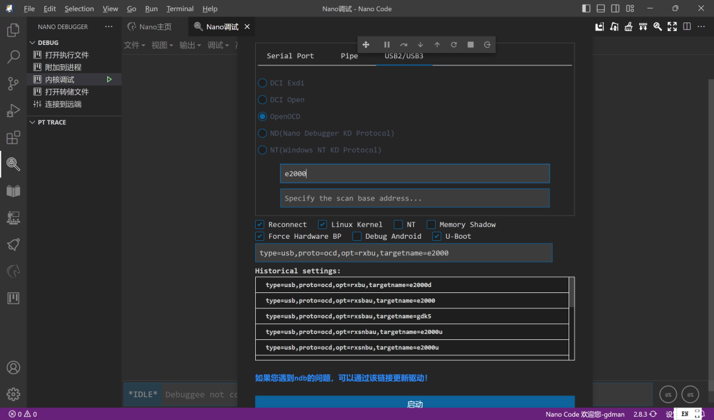Open the Manage gear icon

coord(13,394)
